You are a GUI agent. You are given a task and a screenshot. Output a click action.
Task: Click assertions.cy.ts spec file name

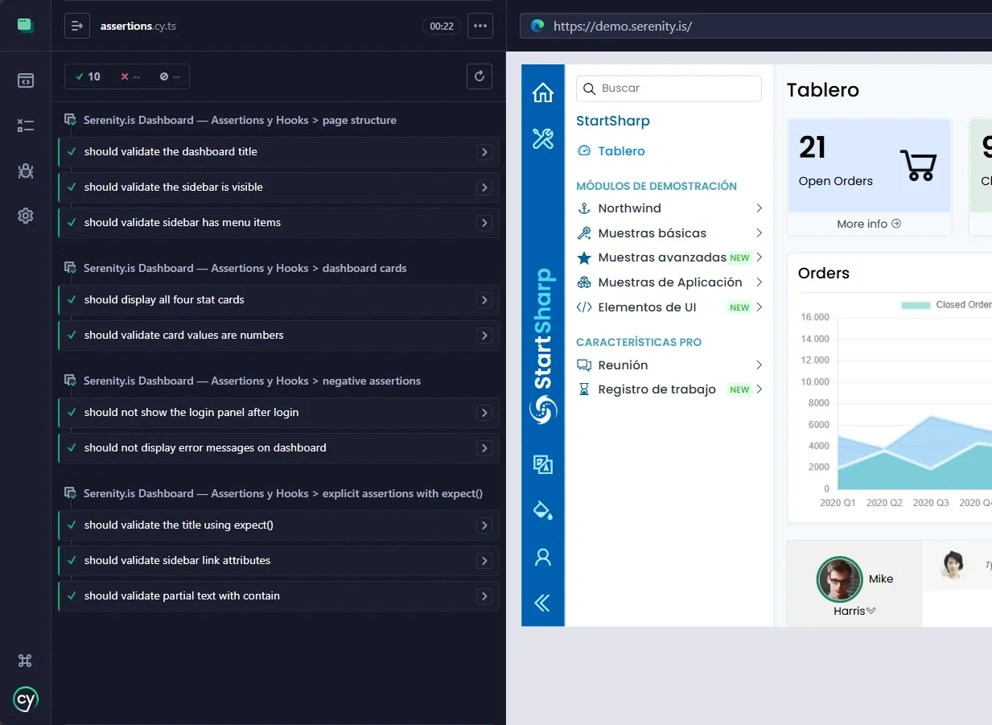click(x=138, y=26)
